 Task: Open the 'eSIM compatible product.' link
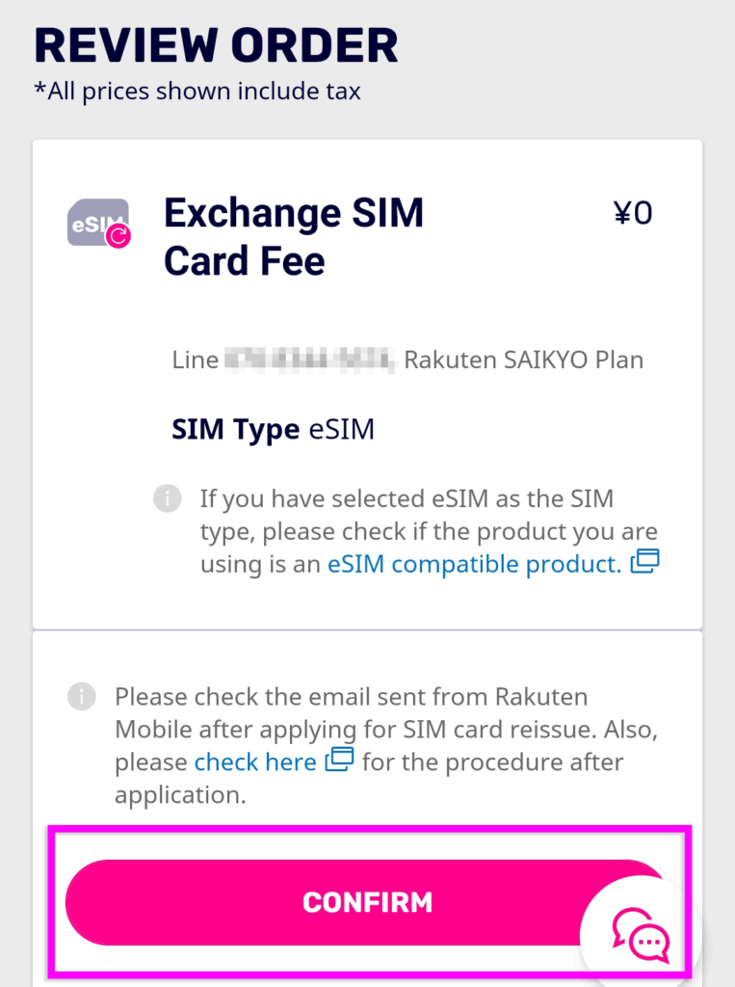pyautogui.click(x=474, y=564)
